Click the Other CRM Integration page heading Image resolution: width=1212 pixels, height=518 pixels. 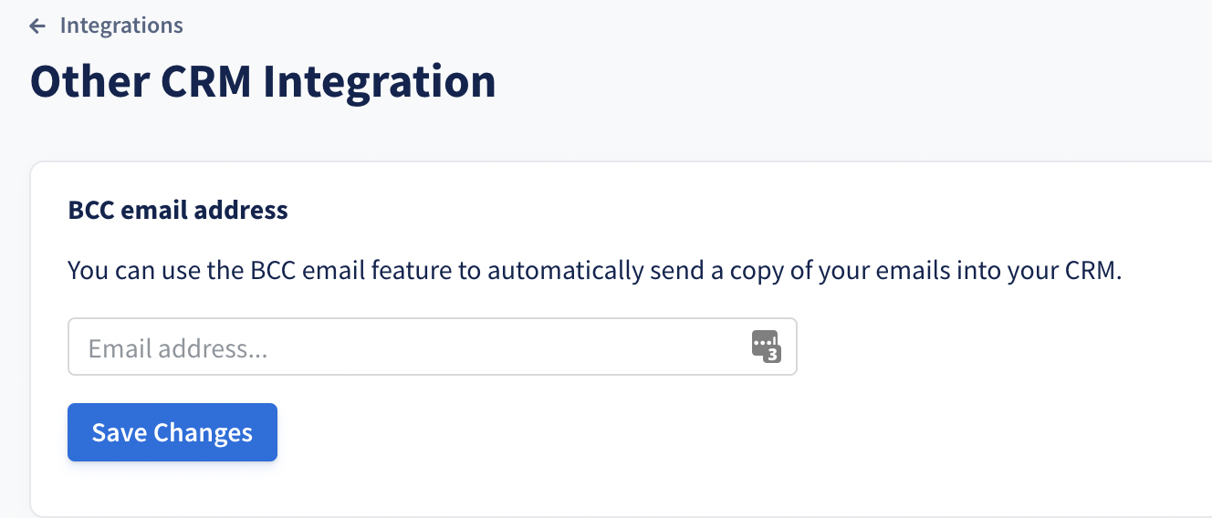[x=264, y=81]
